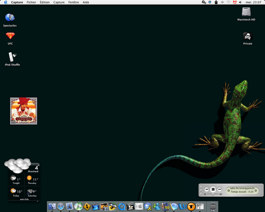Expand weather widget using bottom arrow
The image size is (265, 212).
37,201
